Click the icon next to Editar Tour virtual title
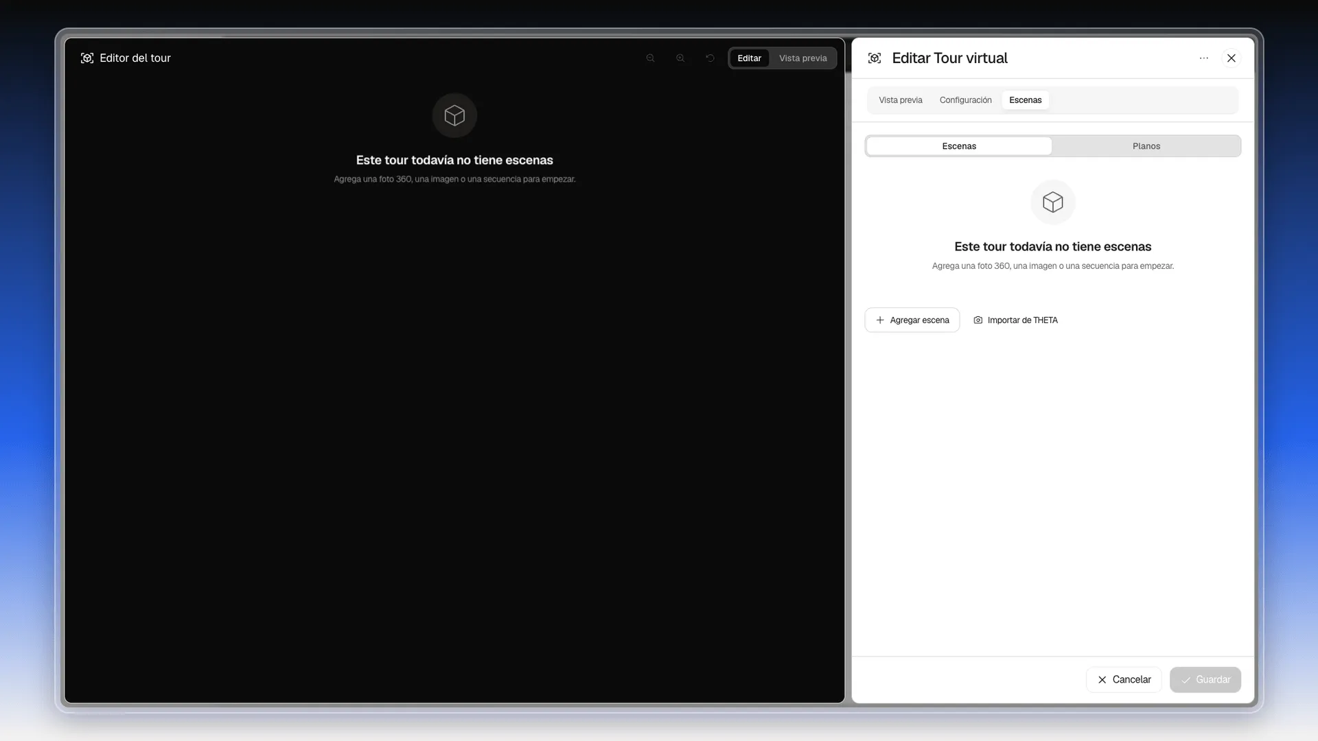The width and height of the screenshot is (1318, 741). tap(875, 58)
